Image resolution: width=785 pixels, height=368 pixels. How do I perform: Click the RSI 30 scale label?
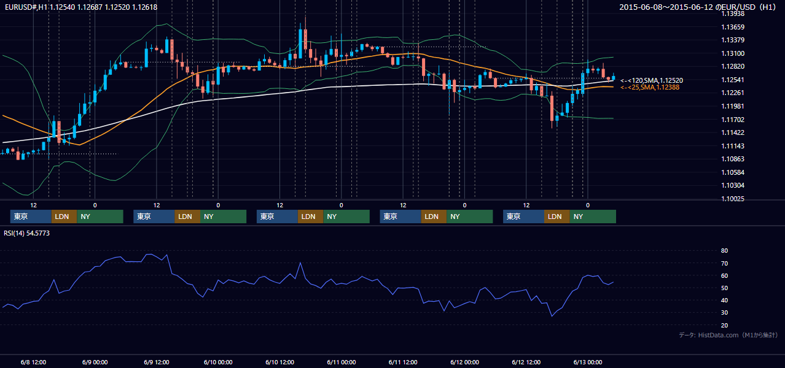pyautogui.click(x=725, y=313)
